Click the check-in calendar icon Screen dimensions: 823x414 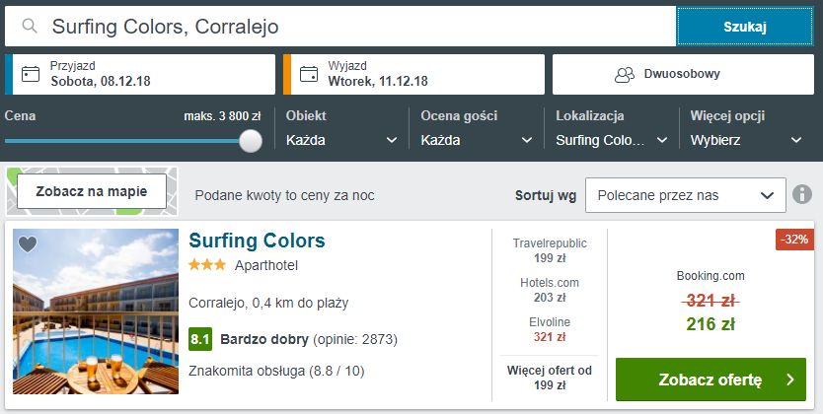pos(31,74)
